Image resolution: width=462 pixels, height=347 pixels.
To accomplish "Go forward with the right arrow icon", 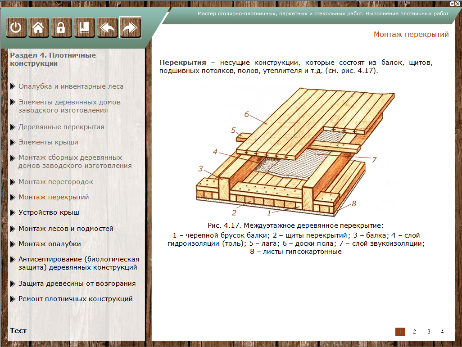I will [x=130, y=28].
